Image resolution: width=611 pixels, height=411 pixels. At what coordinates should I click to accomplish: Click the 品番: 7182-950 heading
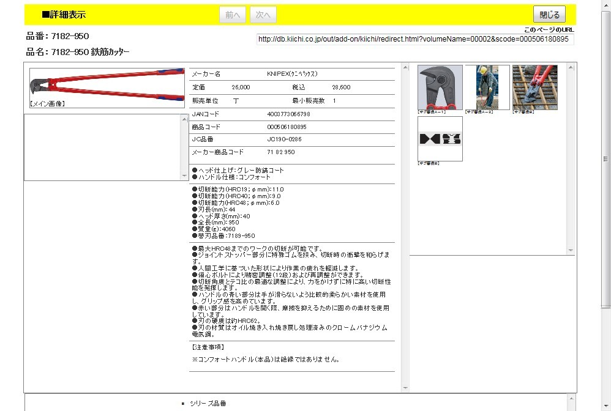[58, 36]
